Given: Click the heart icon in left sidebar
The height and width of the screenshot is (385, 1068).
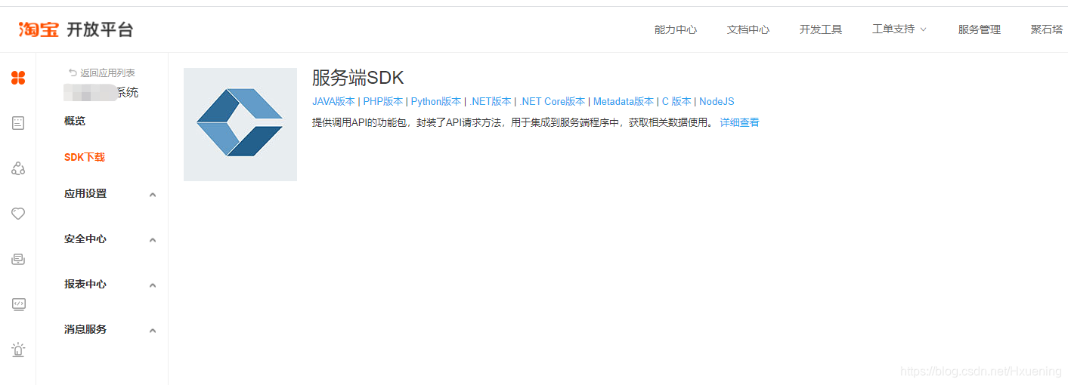Looking at the screenshot, I should pos(18,214).
